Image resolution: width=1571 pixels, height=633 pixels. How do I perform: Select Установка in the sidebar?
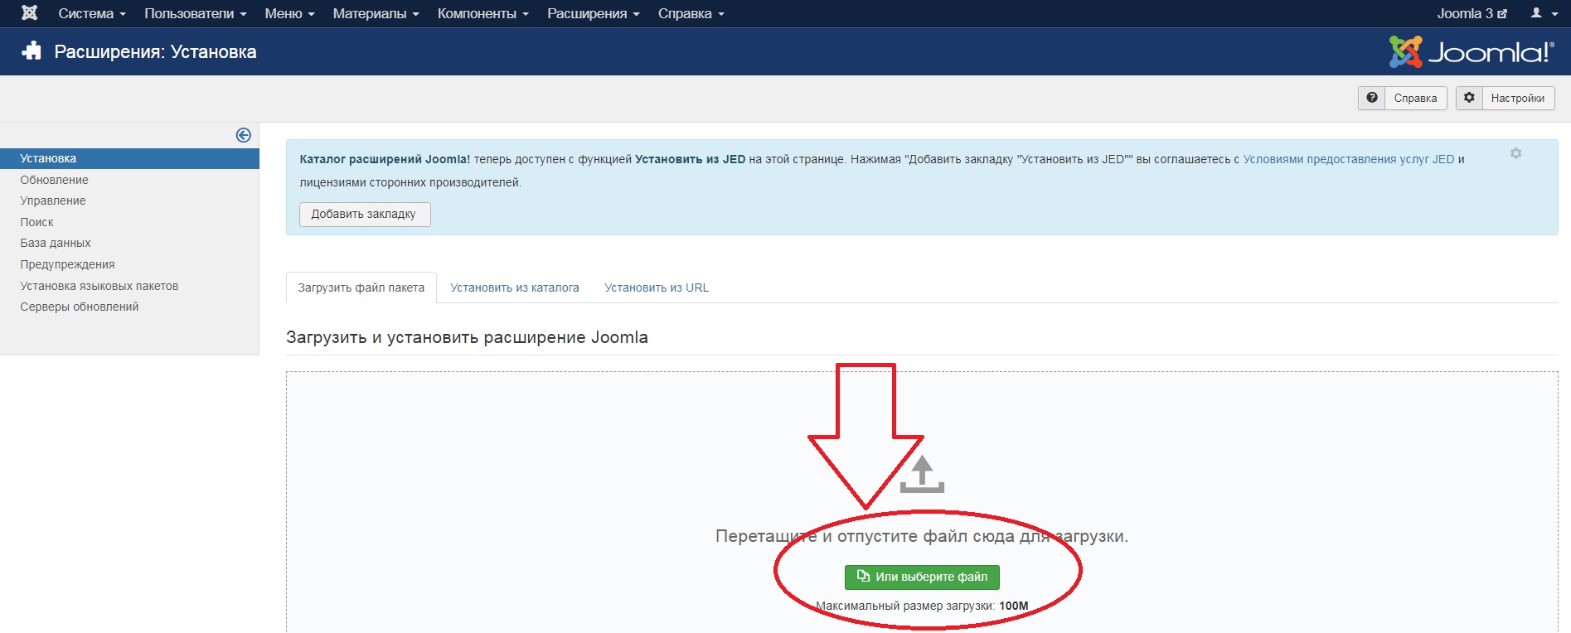click(x=129, y=158)
